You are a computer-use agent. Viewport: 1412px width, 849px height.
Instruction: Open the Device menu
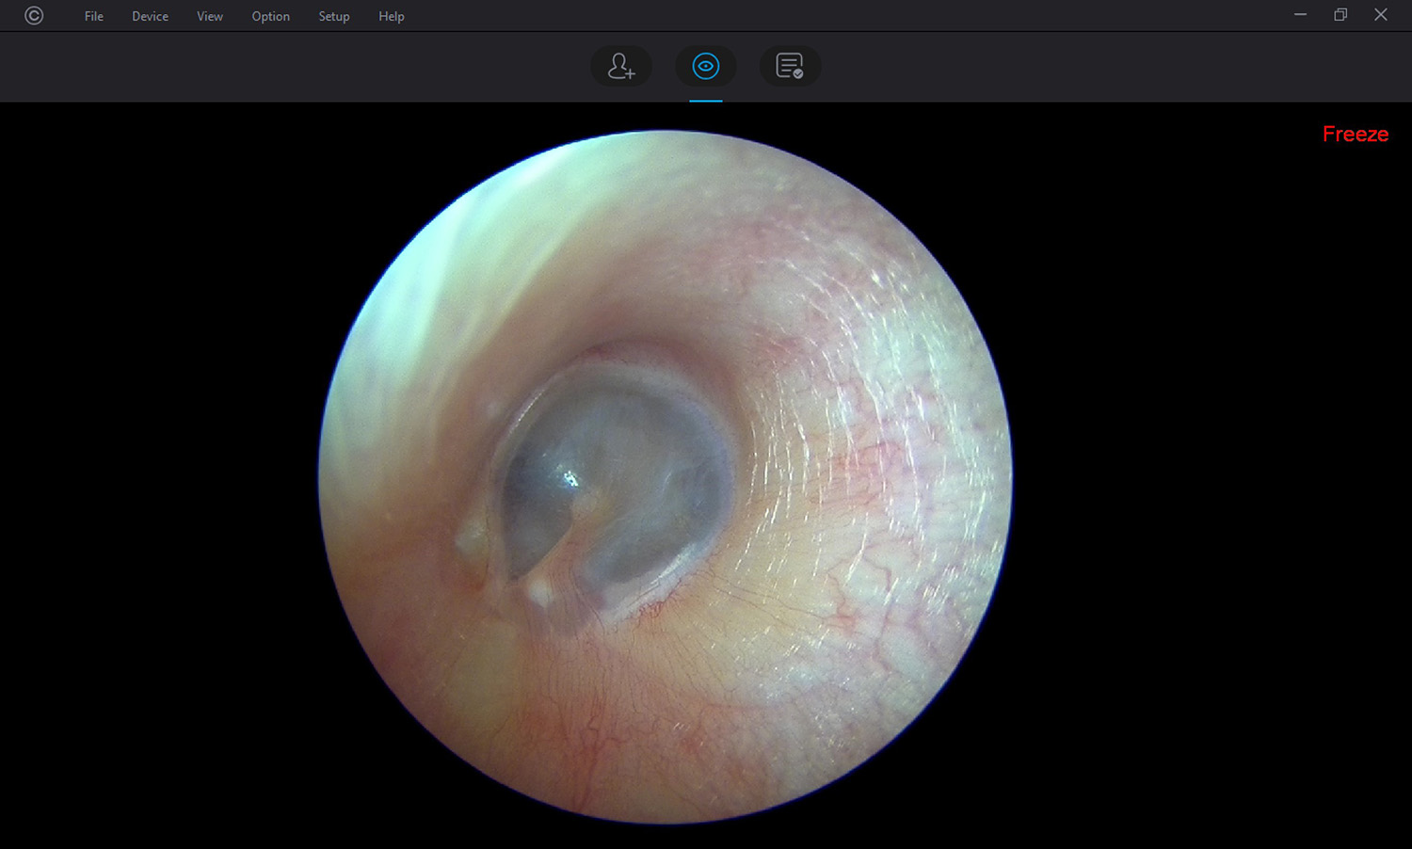[150, 16]
